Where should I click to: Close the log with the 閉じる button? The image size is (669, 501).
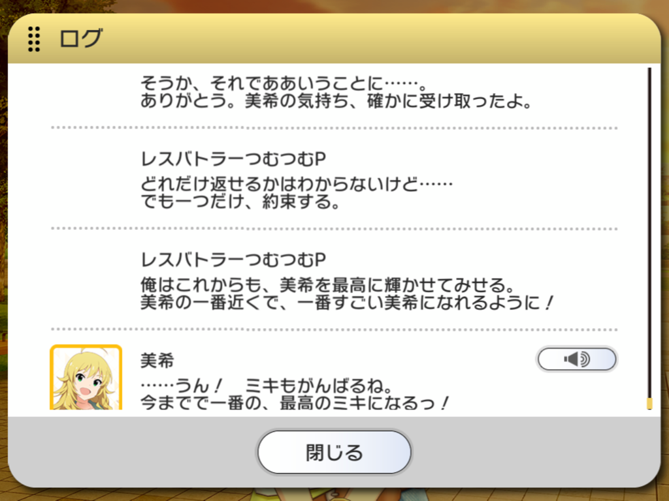coord(334,452)
